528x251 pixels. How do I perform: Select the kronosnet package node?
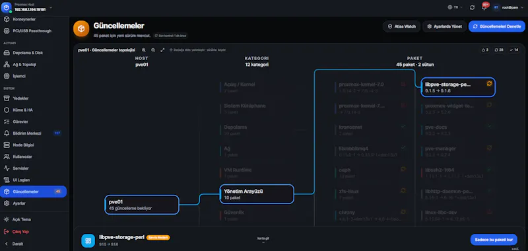371,130
